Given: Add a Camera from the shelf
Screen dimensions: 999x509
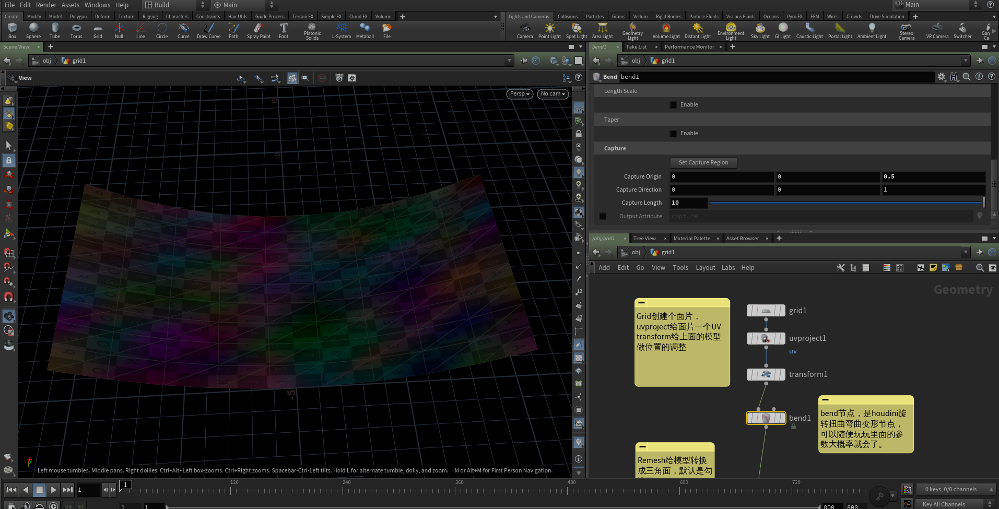Looking at the screenshot, I should click(x=525, y=29).
